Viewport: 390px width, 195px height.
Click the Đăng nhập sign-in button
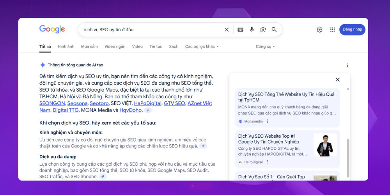(352, 30)
